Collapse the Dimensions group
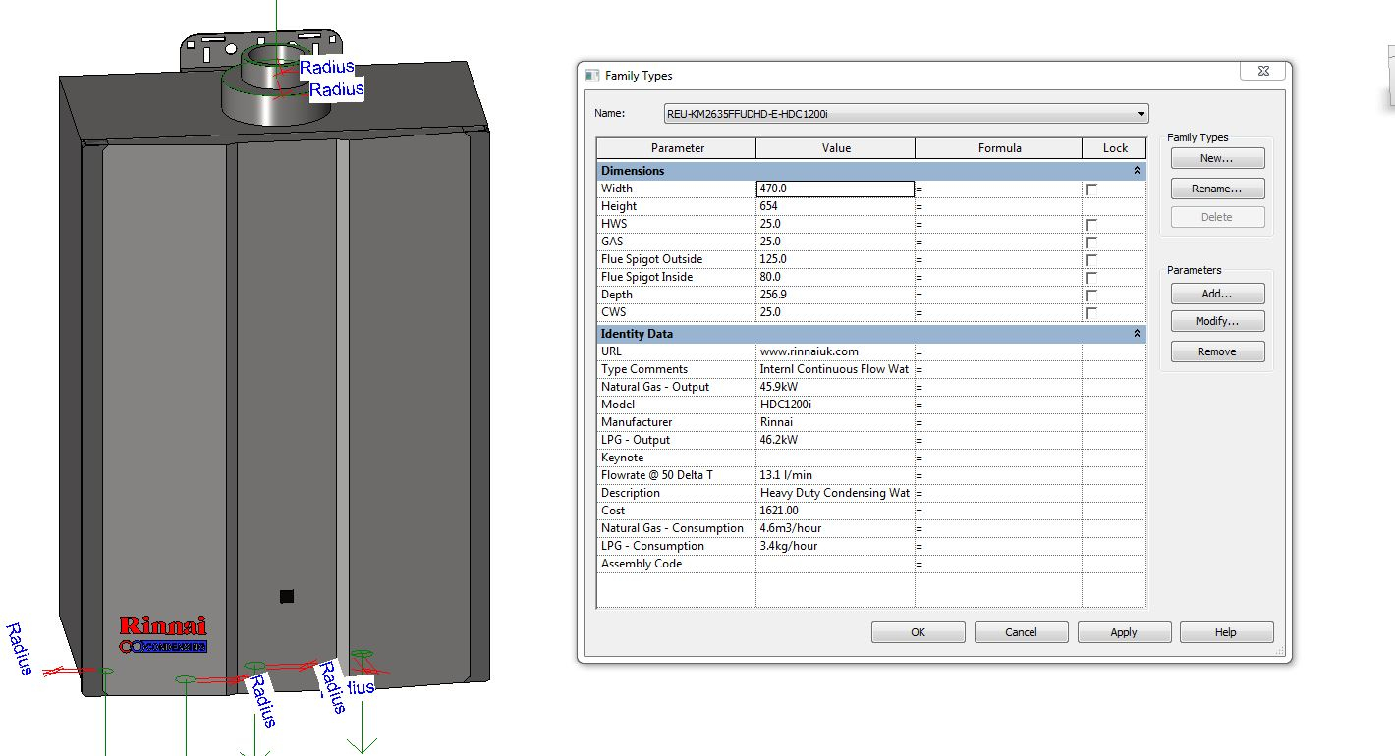The width and height of the screenshot is (1395, 756). coord(1137,171)
